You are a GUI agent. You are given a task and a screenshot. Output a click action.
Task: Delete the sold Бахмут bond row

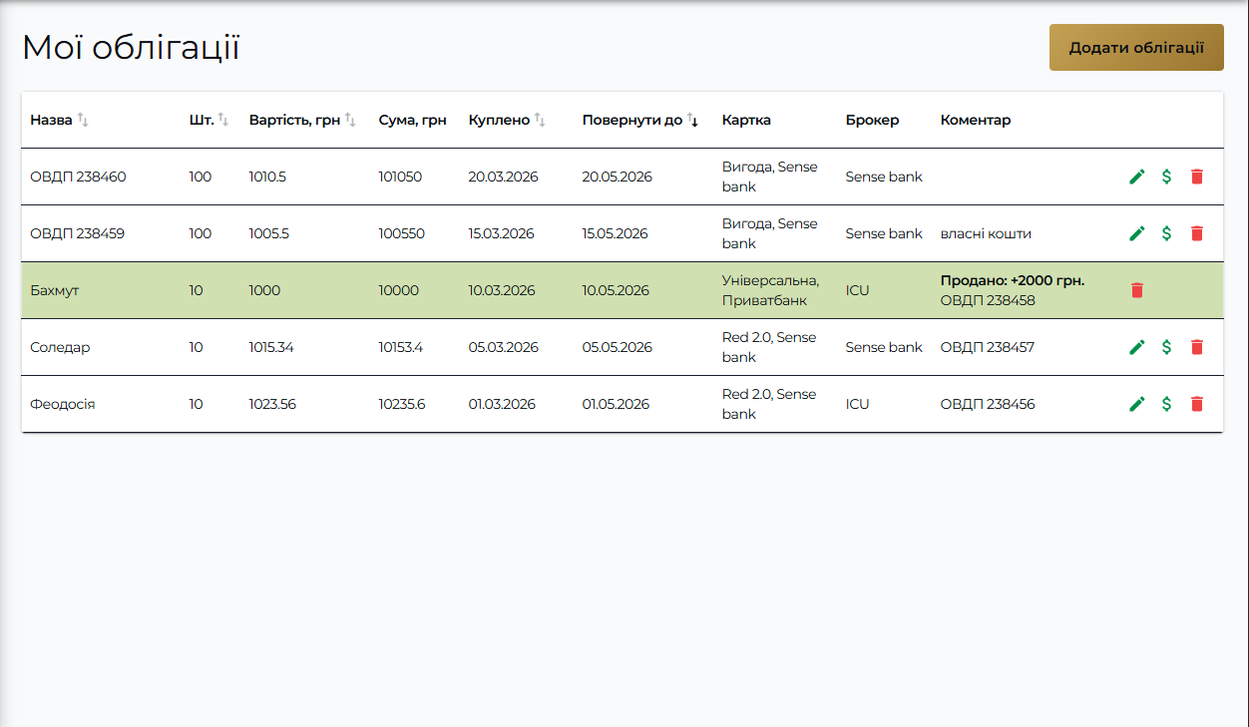click(x=1137, y=290)
